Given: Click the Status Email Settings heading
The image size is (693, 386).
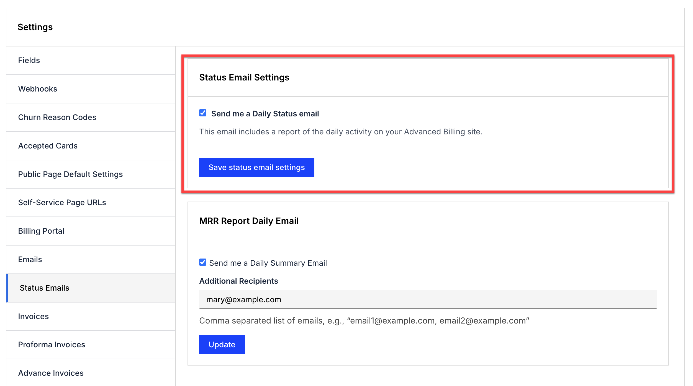Looking at the screenshot, I should point(244,77).
